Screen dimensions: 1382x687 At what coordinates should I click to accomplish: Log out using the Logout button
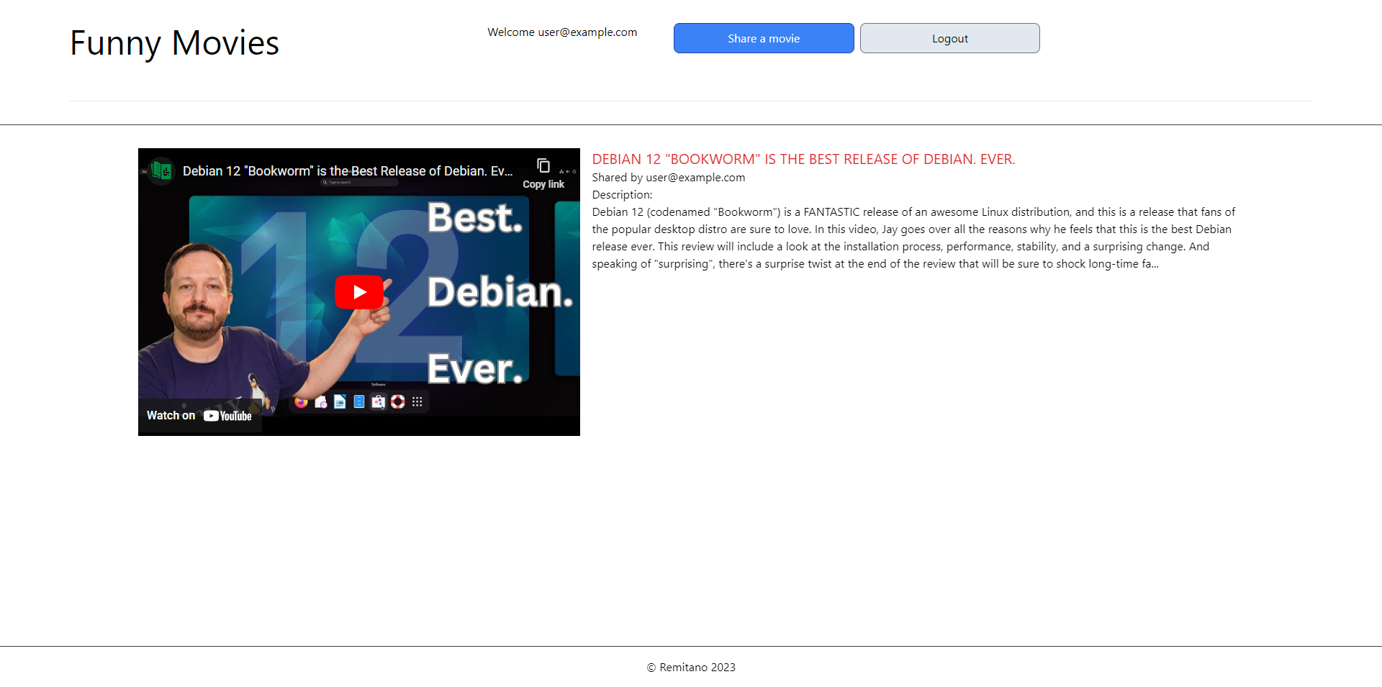tap(949, 38)
